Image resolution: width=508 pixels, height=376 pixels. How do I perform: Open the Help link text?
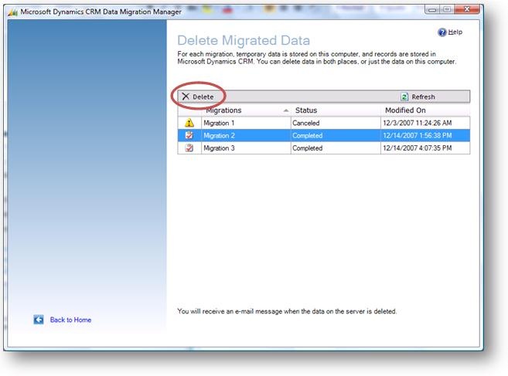455,32
